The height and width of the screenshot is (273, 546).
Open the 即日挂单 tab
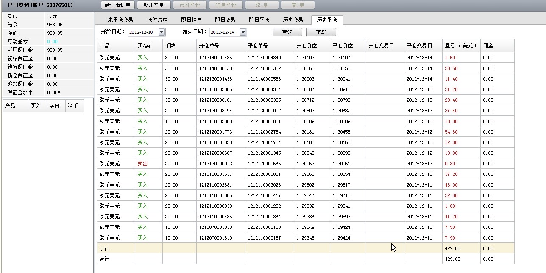[191, 20]
